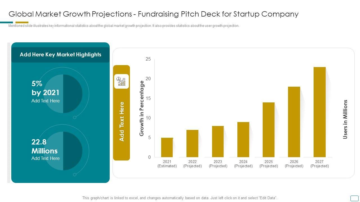The image size is (360, 202).
Task: Click the chart analytics icon
Action: coord(121,81)
